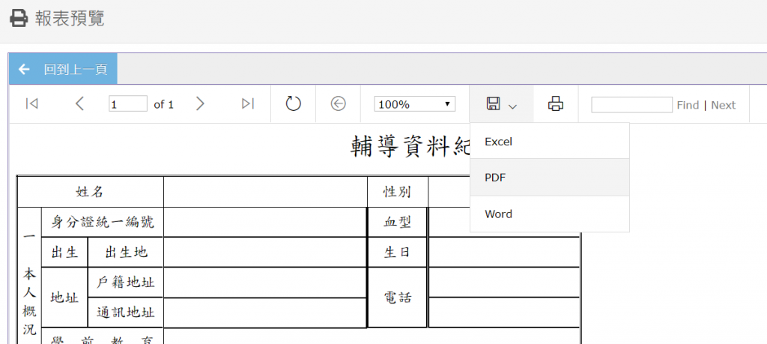The height and width of the screenshot is (344, 767).
Task: Focus the current page number field
Action: (128, 103)
